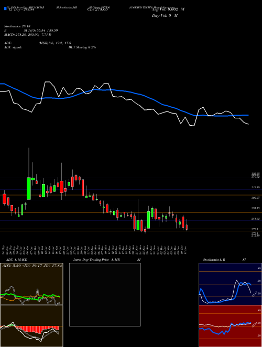This screenshot has height=347, width=262.
Task: Click the red-background RSI chart thumbnail
Action: tap(230, 326)
